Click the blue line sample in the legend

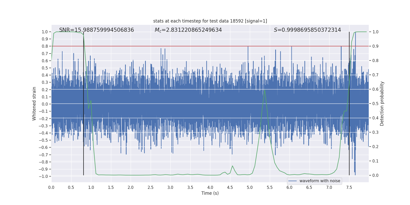click(292, 181)
